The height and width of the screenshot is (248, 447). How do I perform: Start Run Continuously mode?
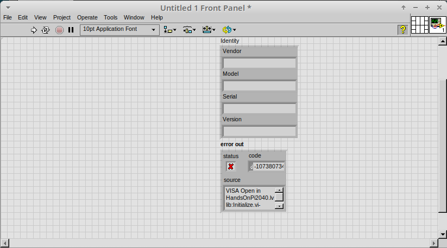(46, 30)
